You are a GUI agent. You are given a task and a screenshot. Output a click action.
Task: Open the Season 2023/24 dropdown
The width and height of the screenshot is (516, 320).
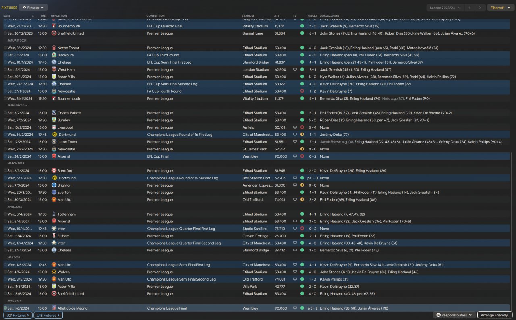pyautogui.click(x=445, y=8)
